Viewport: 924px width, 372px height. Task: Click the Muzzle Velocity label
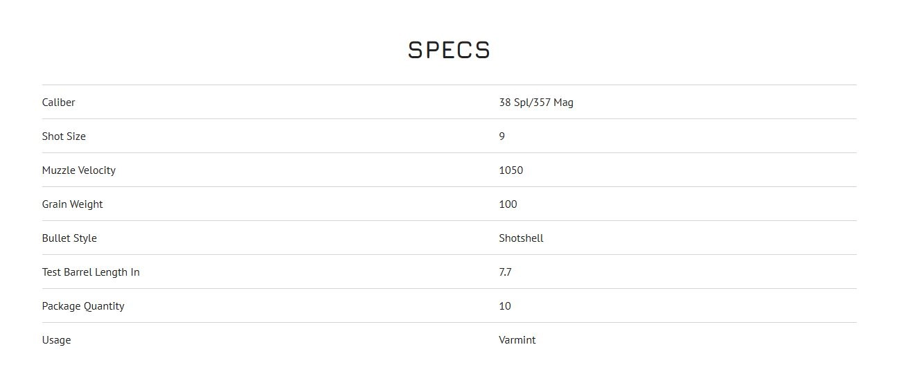point(78,170)
